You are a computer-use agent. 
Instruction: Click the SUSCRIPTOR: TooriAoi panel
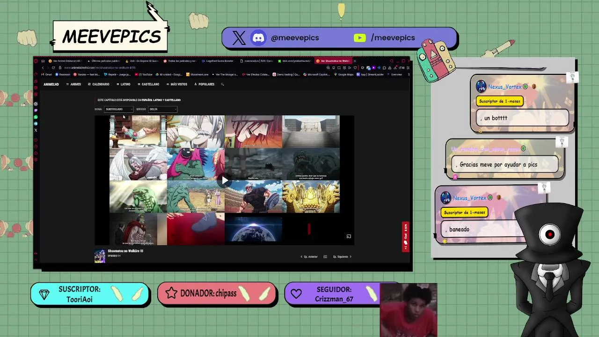coord(89,294)
